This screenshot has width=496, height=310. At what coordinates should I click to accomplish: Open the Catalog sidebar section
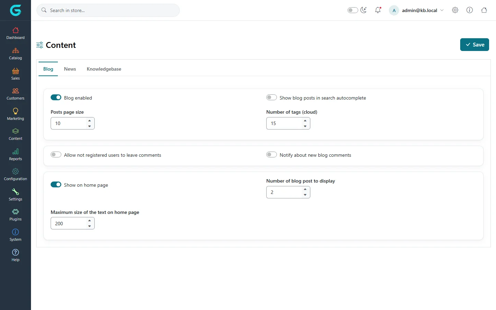(x=15, y=54)
